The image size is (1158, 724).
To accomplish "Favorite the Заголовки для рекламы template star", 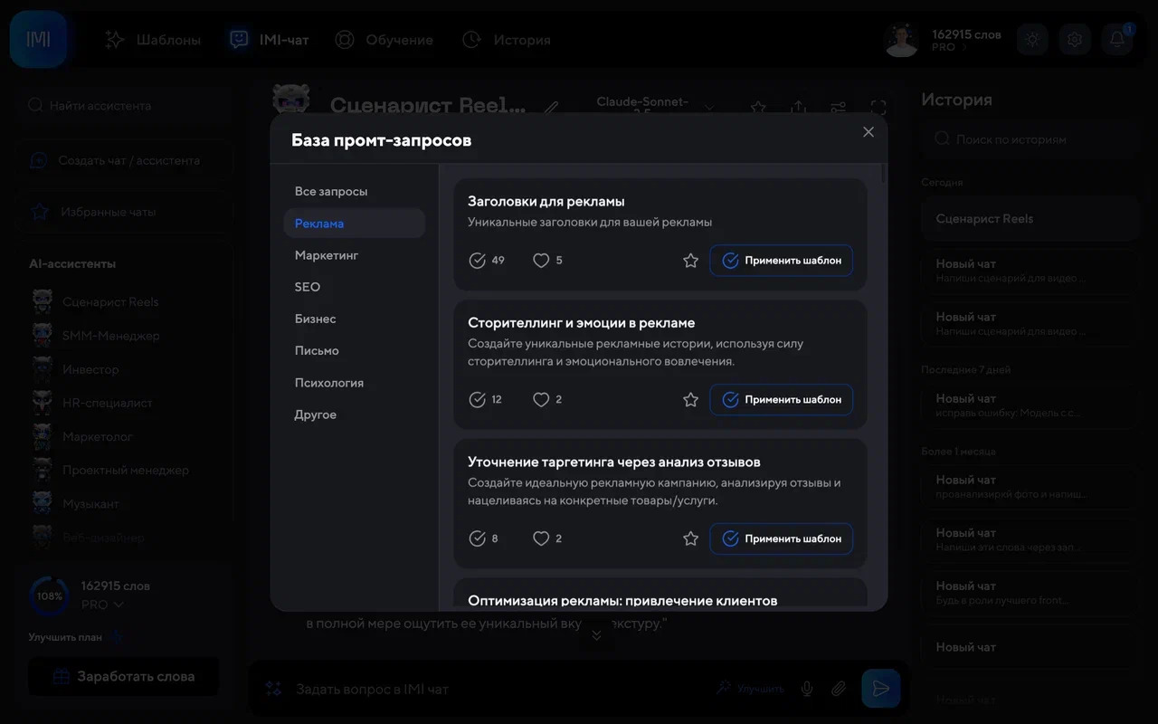I will pyautogui.click(x=690, y=260).
